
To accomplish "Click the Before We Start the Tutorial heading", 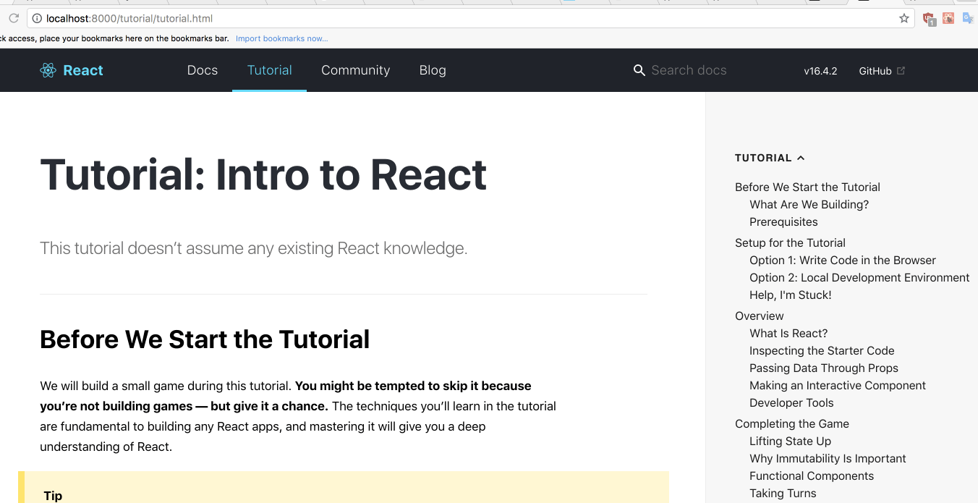I will point(205,339).
